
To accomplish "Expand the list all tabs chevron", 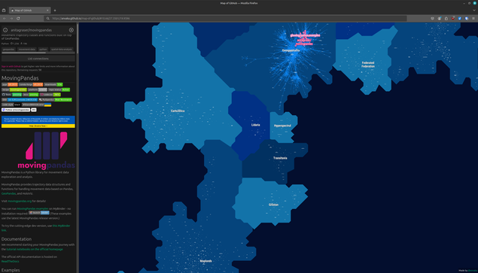I will pos(474,11).
